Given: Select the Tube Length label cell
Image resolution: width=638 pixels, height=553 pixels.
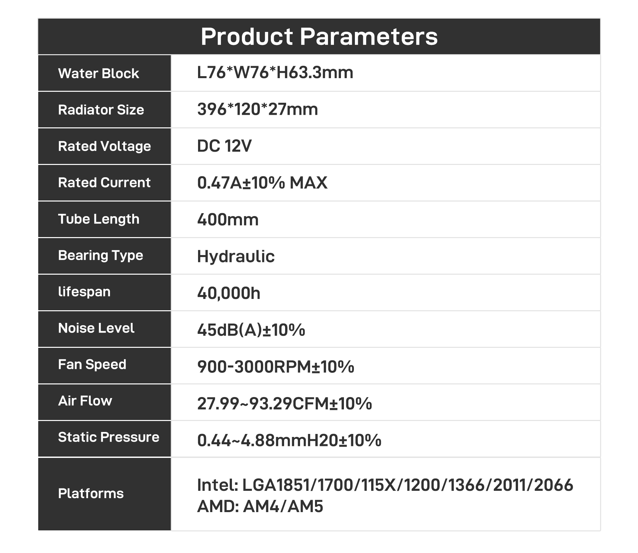Looking at the screenshot, I should tap(99, 219).
